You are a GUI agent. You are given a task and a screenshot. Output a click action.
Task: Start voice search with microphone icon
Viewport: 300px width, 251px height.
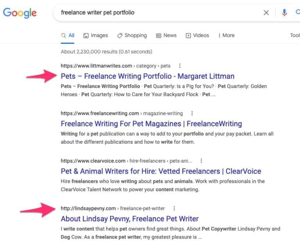284,13
